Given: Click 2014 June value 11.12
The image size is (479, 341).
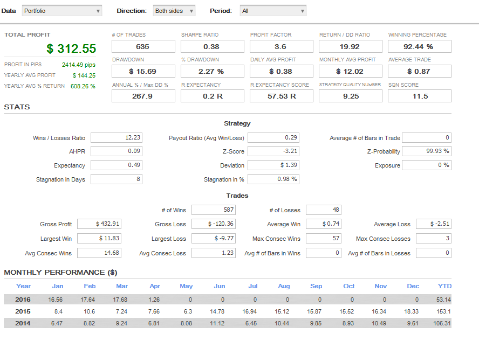Looking at the screenshot, I should click(x=217, y=323).
